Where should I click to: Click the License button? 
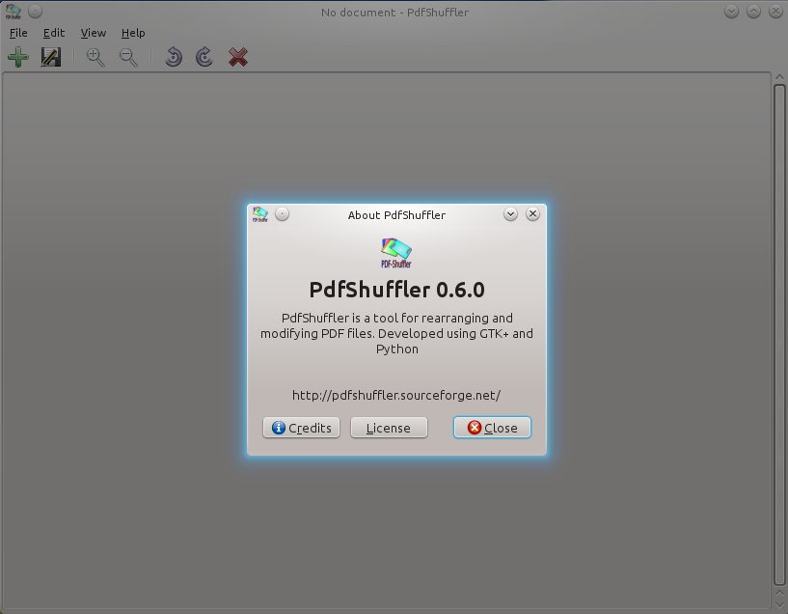pyautogui.click(x=389, y=428)
